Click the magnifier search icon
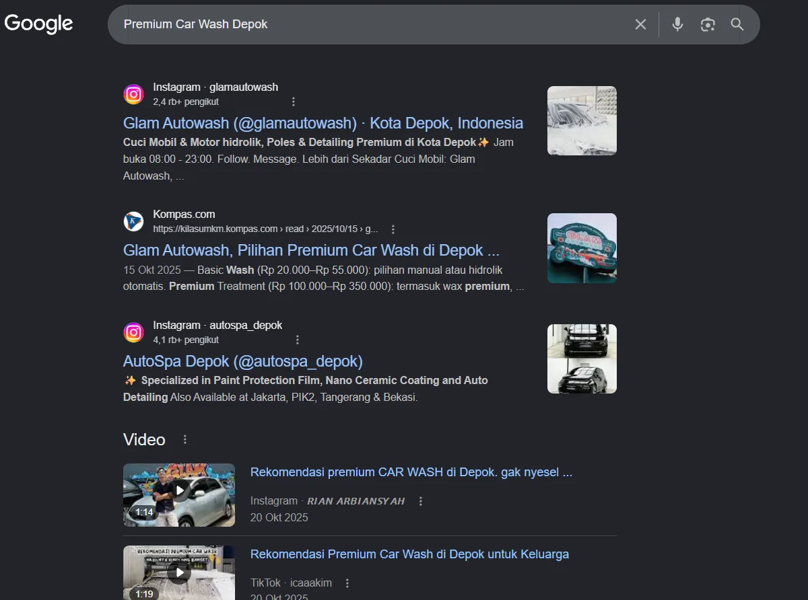This screenshot has height=600, width=808. [x=737, y=24]
